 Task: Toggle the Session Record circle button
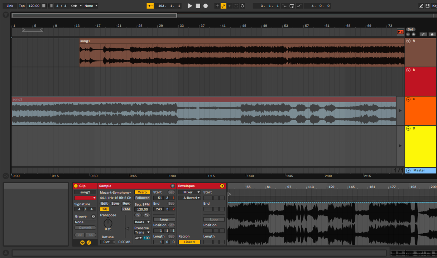242,6
